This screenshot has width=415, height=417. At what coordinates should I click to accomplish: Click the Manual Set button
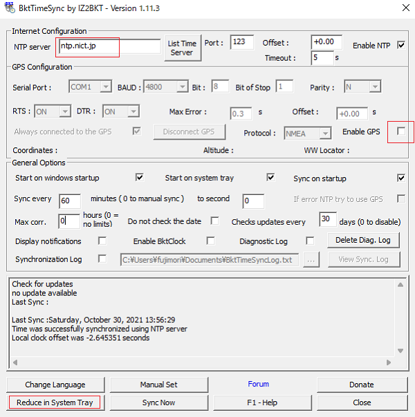(x=158, y=384)
